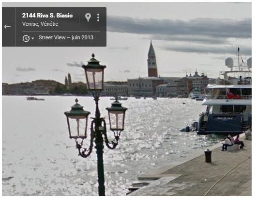Click the small boat on the water at left

35,99
